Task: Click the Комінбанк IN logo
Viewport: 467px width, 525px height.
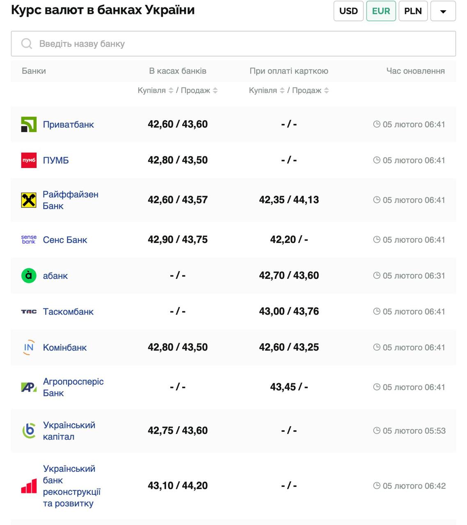Action: [x=29, y=347]
